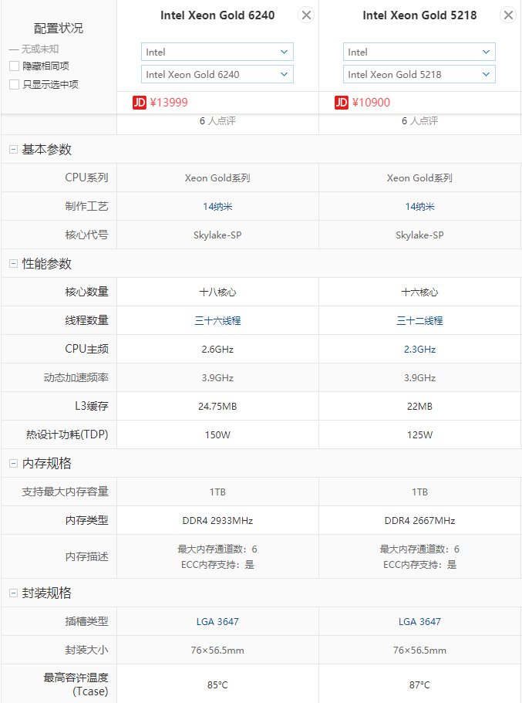Viewport: 522px width, 703px height.
Task: Click LGA 3647 link in the Gold 6240 column
Action: point(217,622)
